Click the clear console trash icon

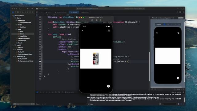pyautogui.click(x=179, y=104)
